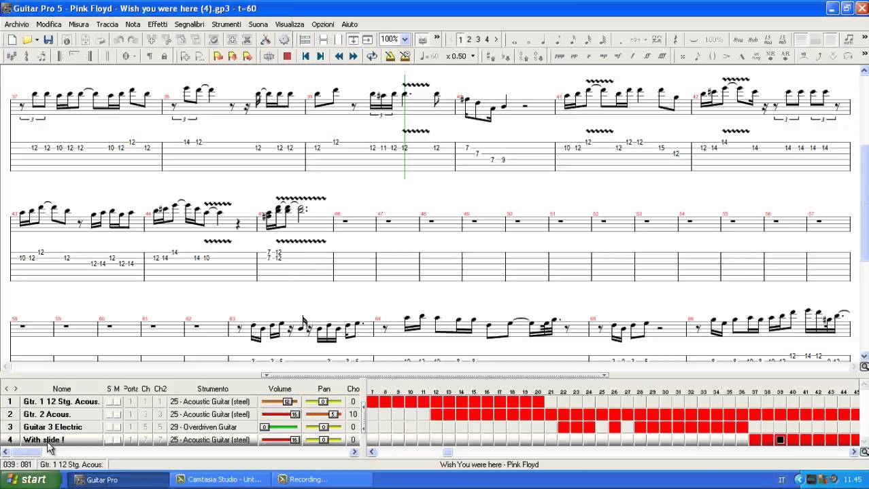Adjust Gtr. 1 volume slider handle
This screenshot has height=489, width=869.
point(287,401)
